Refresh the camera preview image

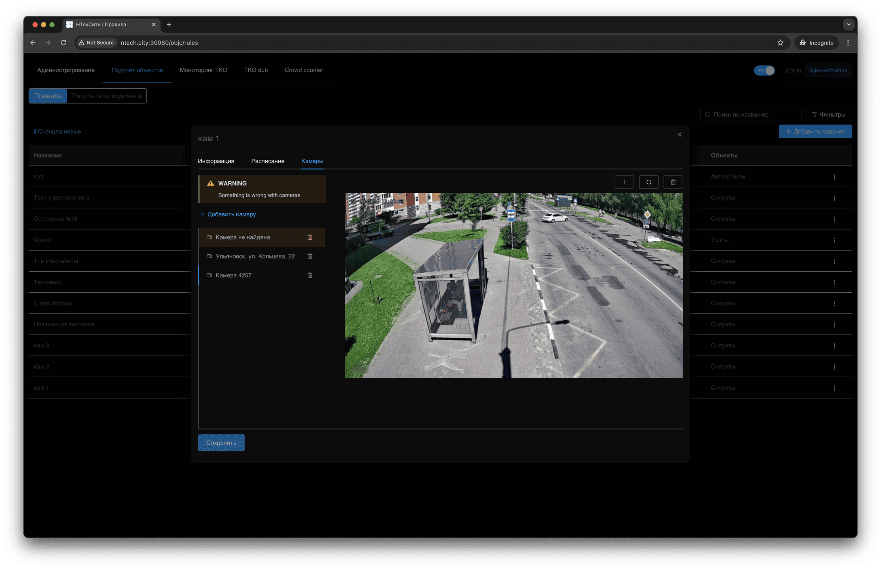648,182
